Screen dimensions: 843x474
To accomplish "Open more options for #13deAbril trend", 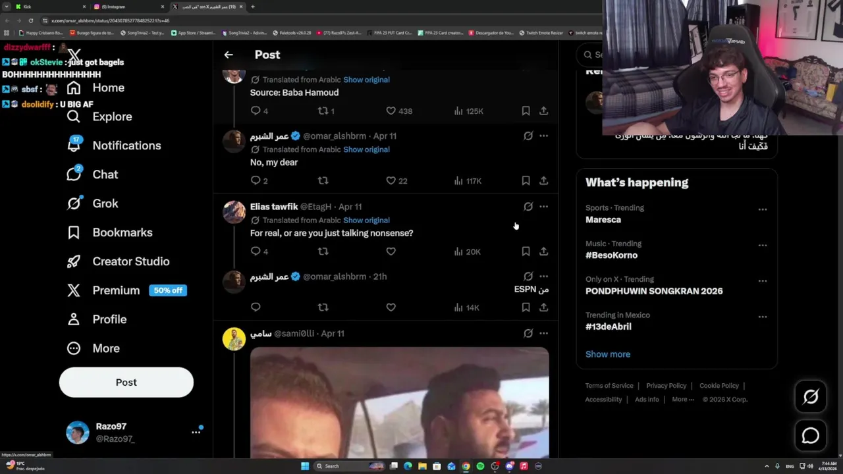I will [x=762, y=317].
